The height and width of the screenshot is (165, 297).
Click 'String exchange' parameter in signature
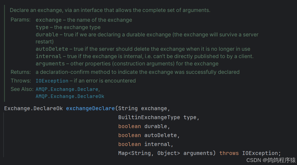click(x=143, y=109)
